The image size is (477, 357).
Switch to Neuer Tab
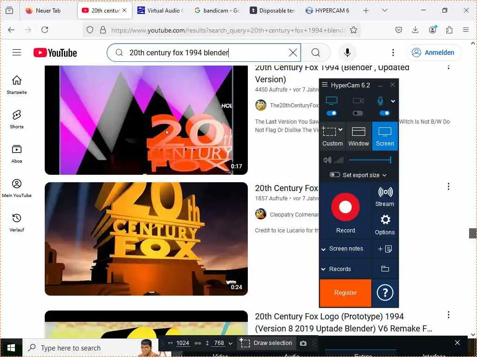(x=48, y=10)
